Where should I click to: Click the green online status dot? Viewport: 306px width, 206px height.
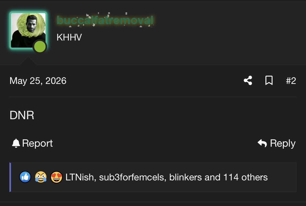40,47
